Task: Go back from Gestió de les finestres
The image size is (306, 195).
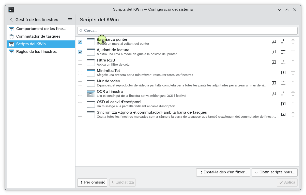Action: click(x=11, y=20)
